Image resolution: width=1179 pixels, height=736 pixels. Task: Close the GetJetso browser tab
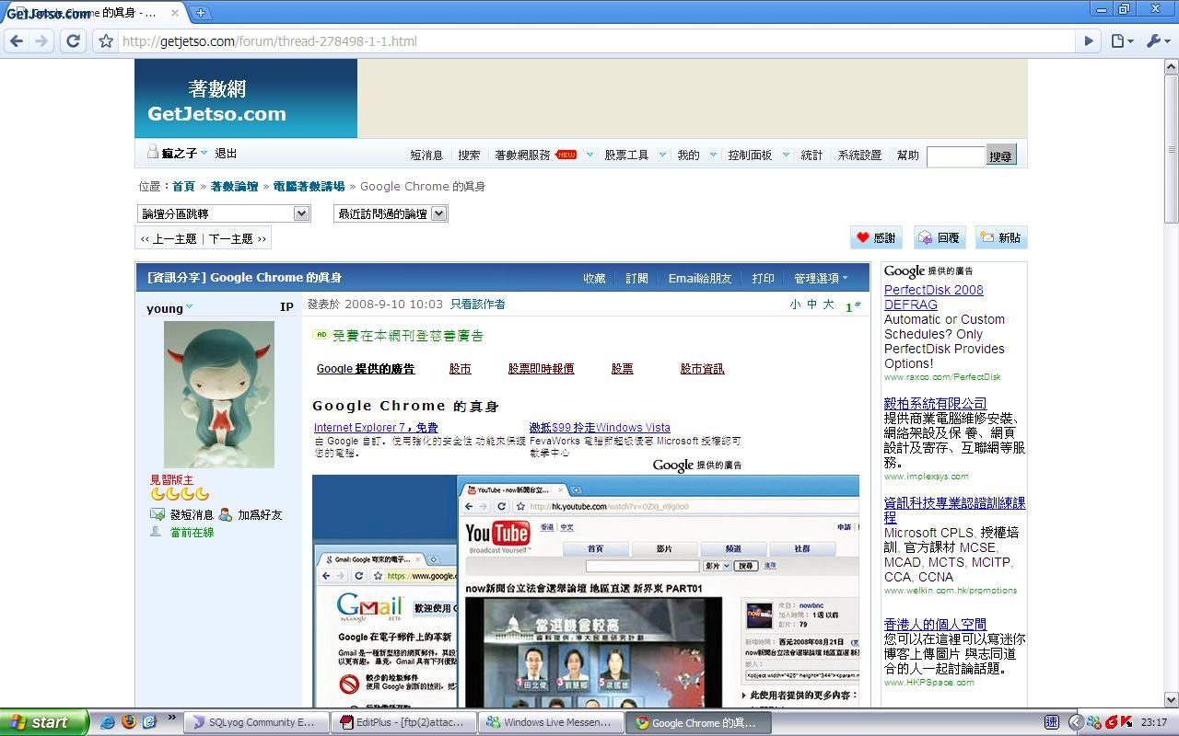175,13
